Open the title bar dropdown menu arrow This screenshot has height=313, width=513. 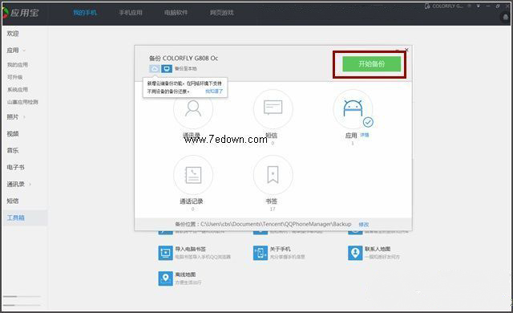point(479,6)
